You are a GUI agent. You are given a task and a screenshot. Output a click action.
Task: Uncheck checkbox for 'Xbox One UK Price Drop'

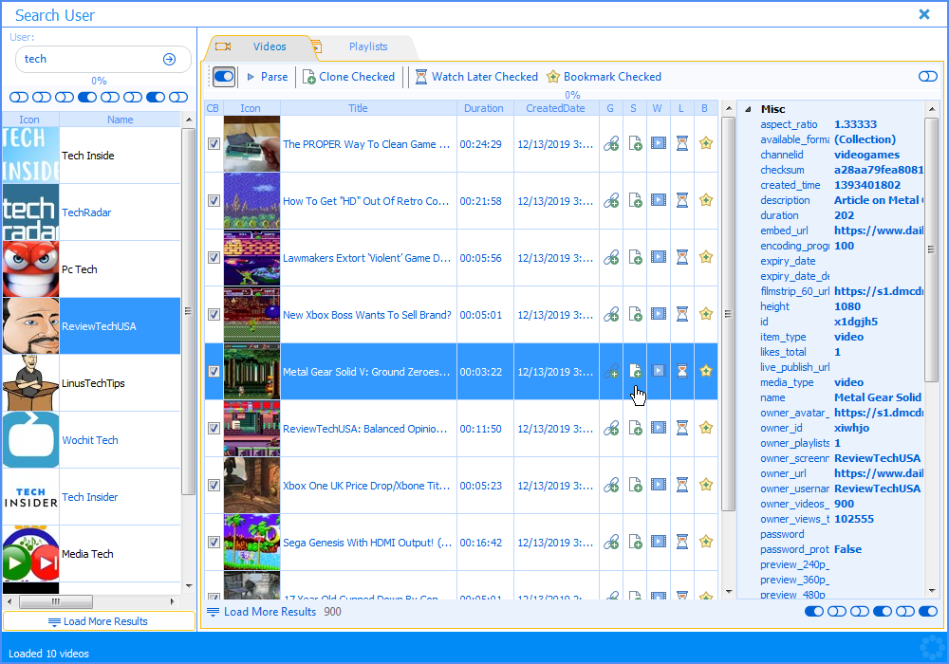pos(214,485)
